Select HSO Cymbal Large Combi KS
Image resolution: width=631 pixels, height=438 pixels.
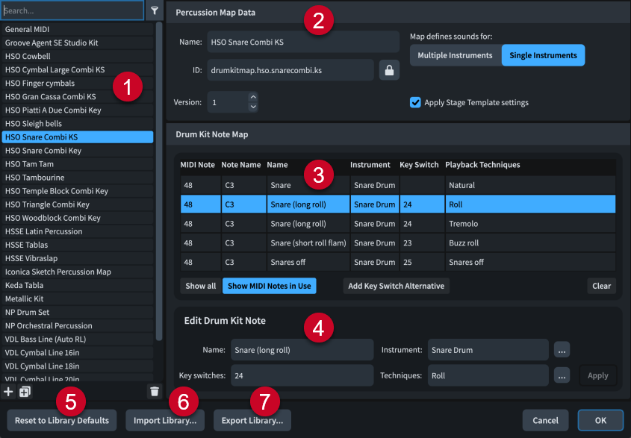tap(77, 69)
